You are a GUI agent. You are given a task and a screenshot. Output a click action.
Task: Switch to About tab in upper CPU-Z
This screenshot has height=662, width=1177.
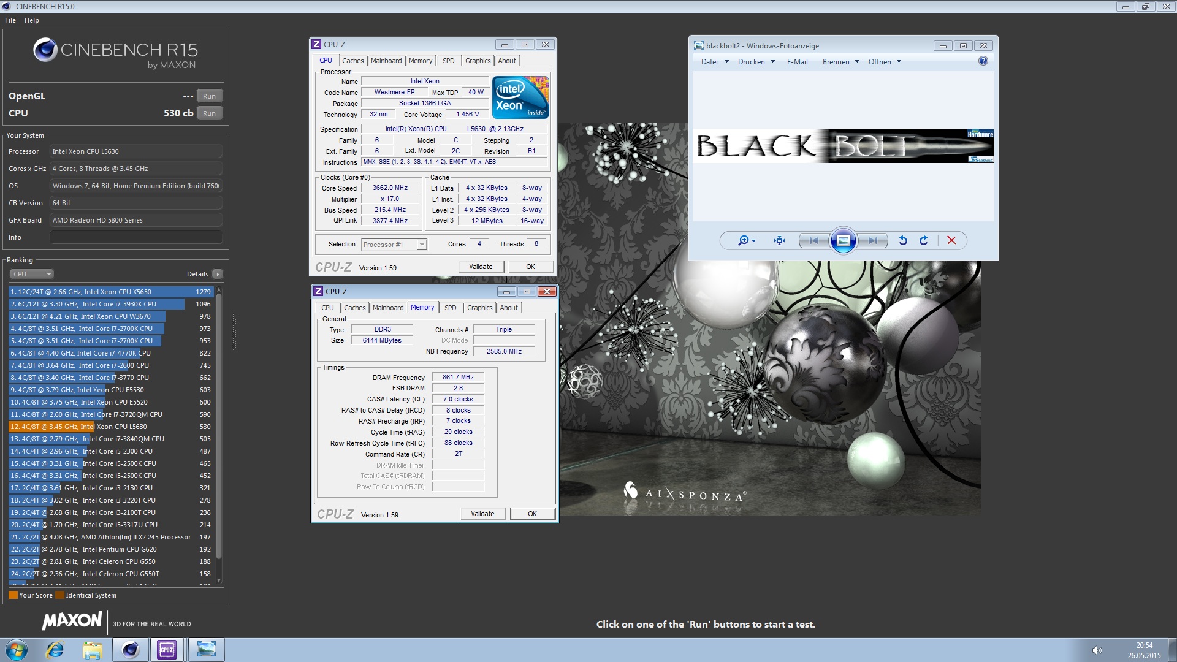[507, 61]
